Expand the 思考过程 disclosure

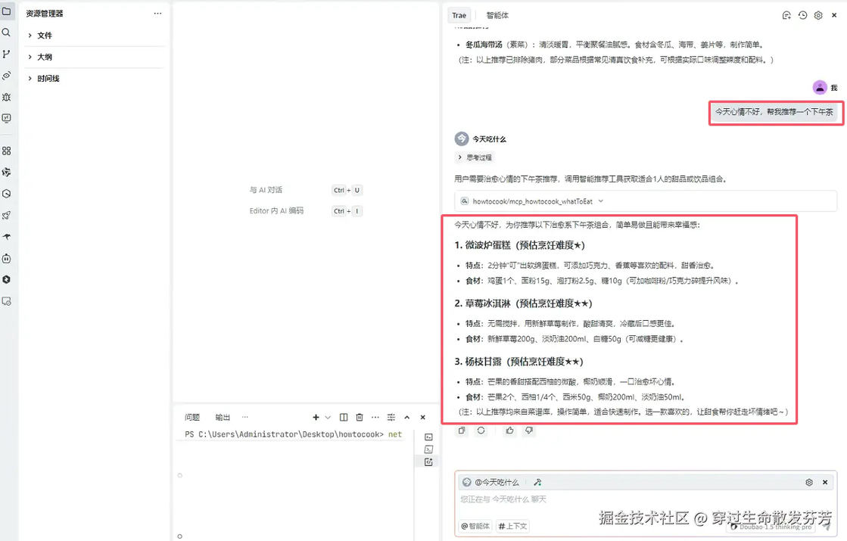coord(475,157)
